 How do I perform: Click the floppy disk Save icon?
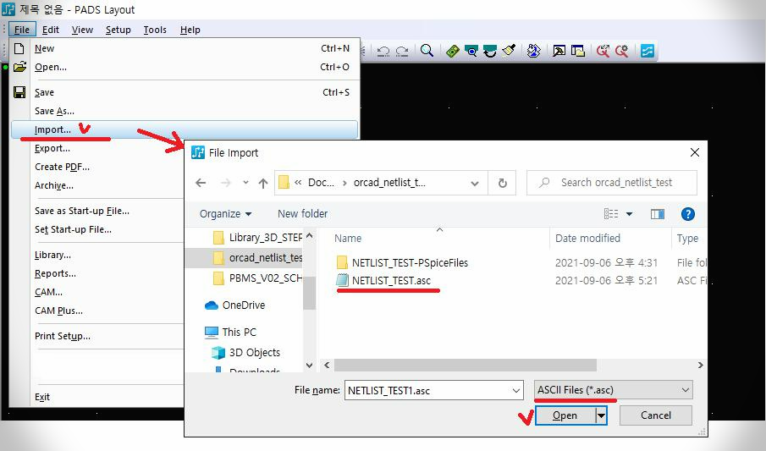[19, 92]
